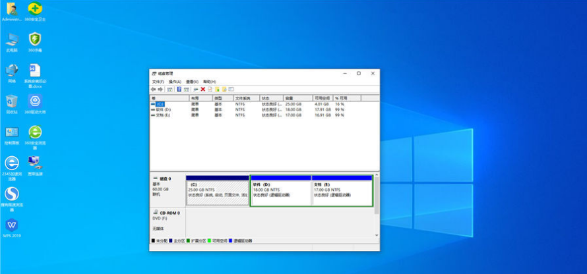Click the blue Help toolbar icon
Screen dimensions: 587x274
[x=179, y=89]
